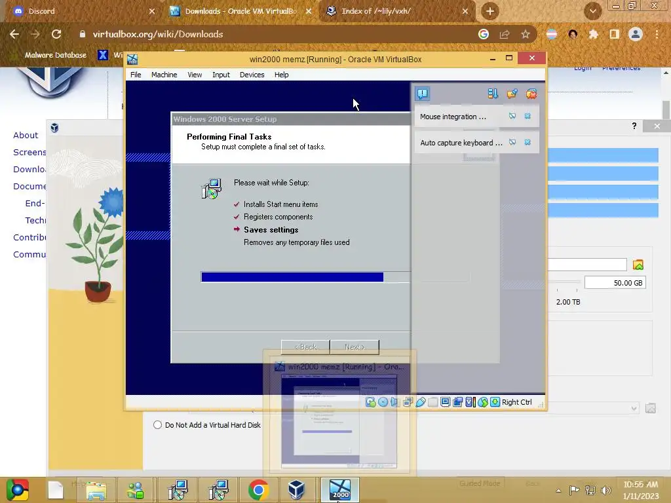Open the Start button on the taskbar
This screenshot has height=503, width=671.
(x=17, y=490)
